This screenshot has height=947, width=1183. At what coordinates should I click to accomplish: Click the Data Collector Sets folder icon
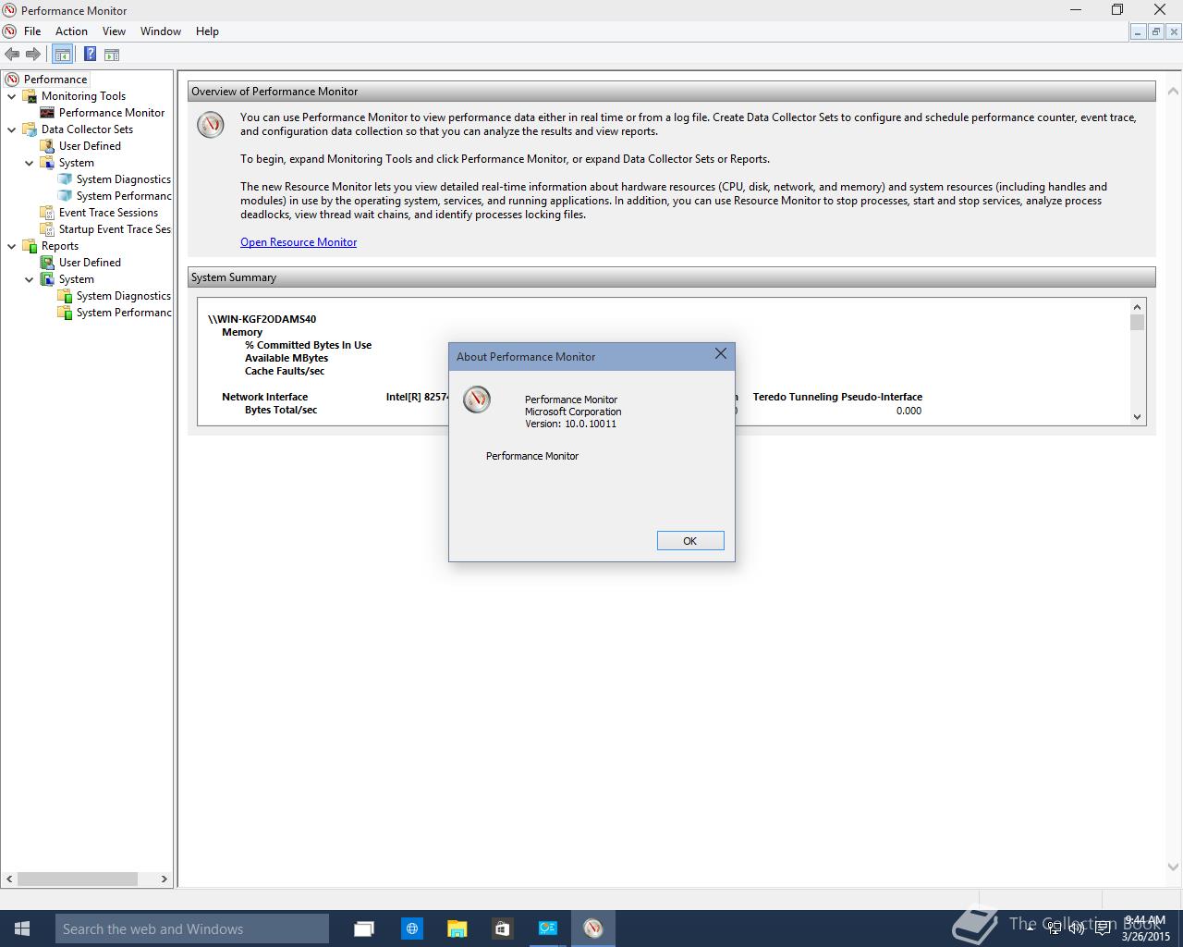pos(30,129)
